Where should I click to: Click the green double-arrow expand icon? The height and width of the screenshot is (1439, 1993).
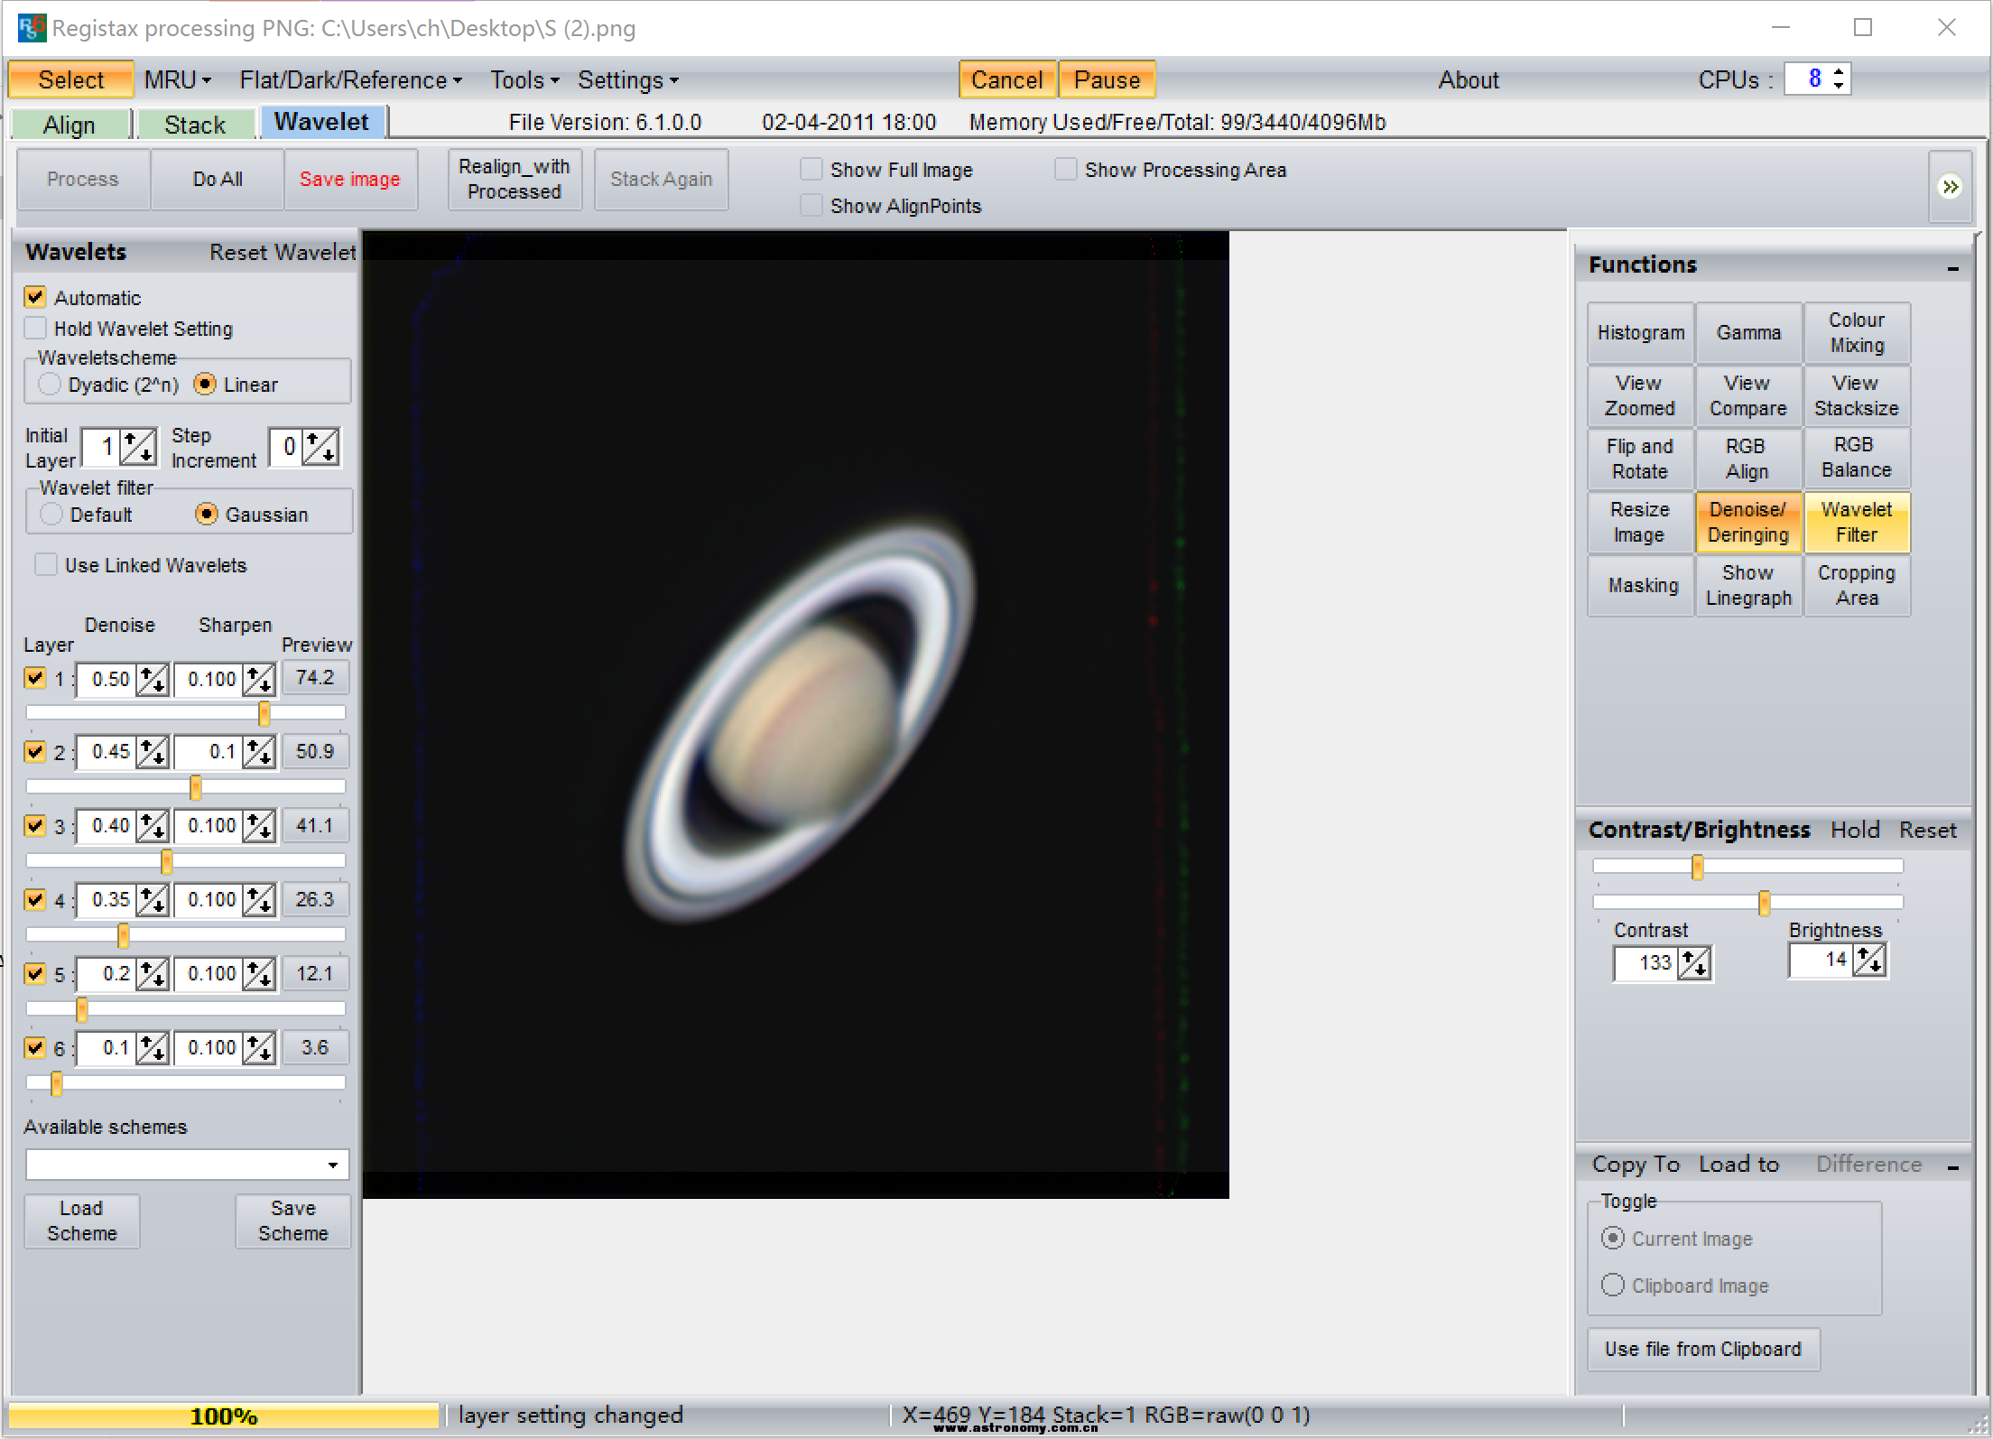tap(1950, 187)
